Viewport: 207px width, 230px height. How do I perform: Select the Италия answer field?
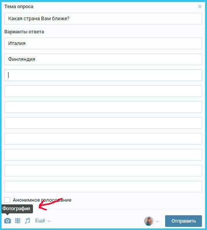[103, 43]
